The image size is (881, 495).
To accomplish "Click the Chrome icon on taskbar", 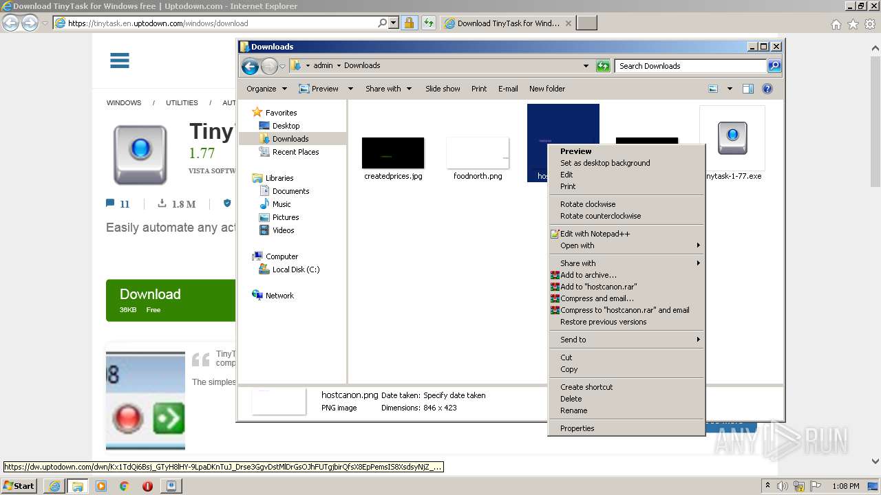I will point(125,486).
